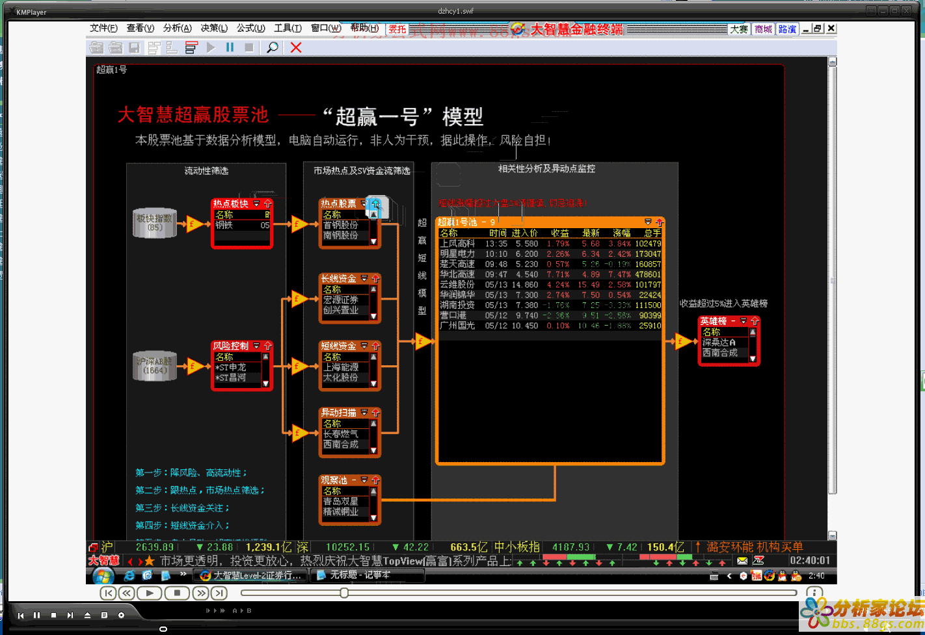This screenshot has height=635, width=925.
Task: Expand the 风险控制 box dropdown arrow
Action: pos(257,346)
